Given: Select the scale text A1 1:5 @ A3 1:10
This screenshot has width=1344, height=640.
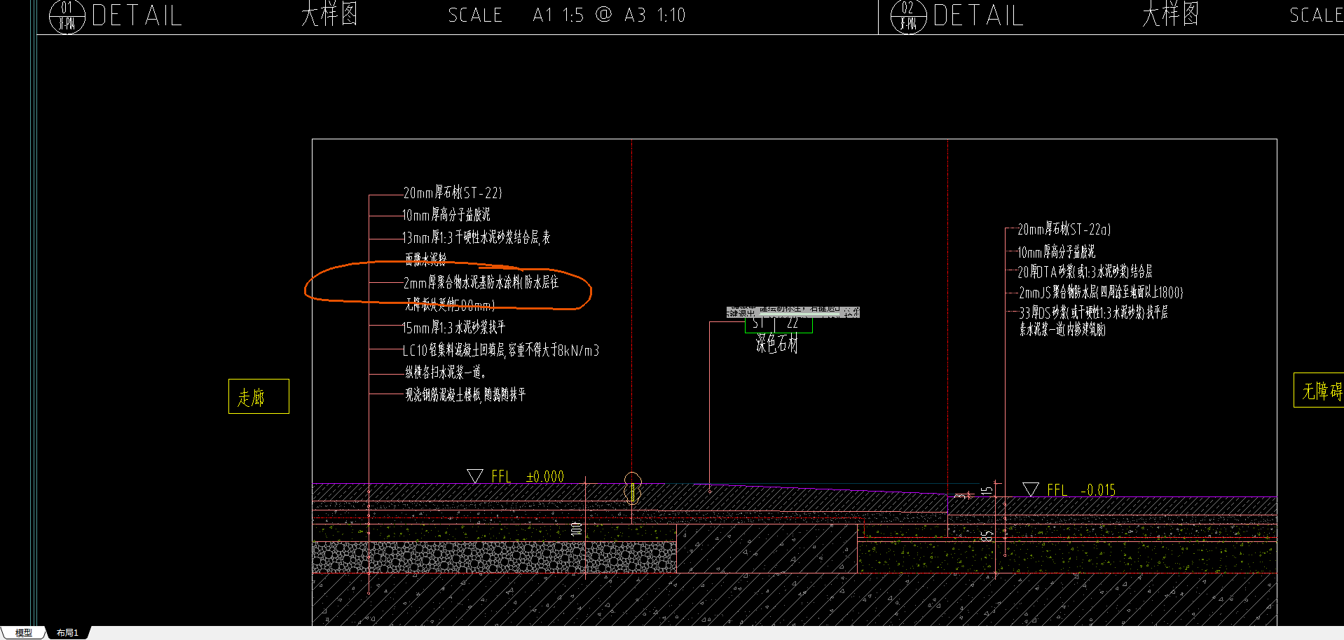Looking at the screenshot, I should [609, 15].
